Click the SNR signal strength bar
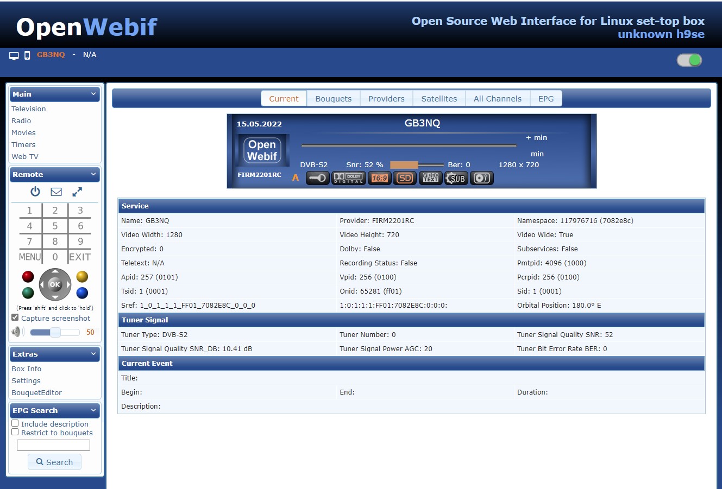Viewport: 722px width, 489px height. (417, 164)
